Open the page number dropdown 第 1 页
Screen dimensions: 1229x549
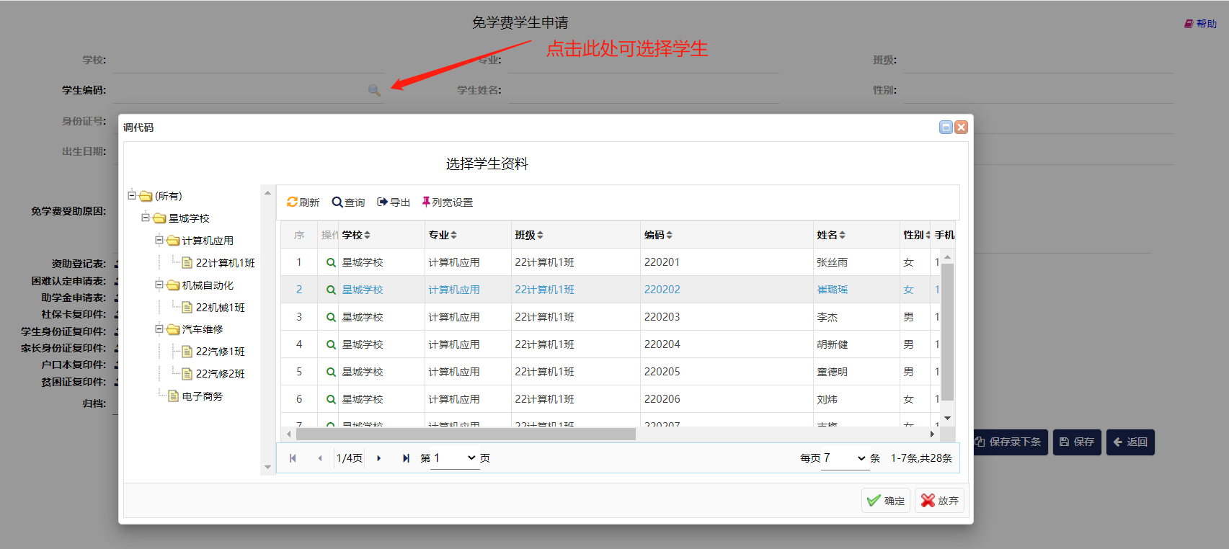(x=455, y=458)
